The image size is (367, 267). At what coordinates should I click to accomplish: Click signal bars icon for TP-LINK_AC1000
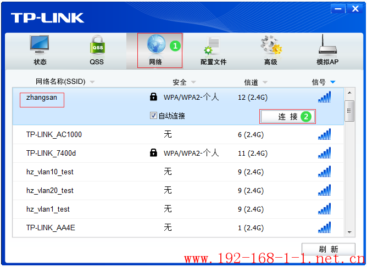(324, 134)
